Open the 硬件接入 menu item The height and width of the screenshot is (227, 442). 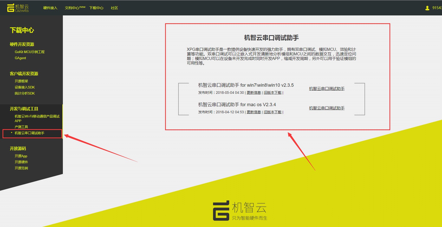pyautogui.click(x=50, y=8)
